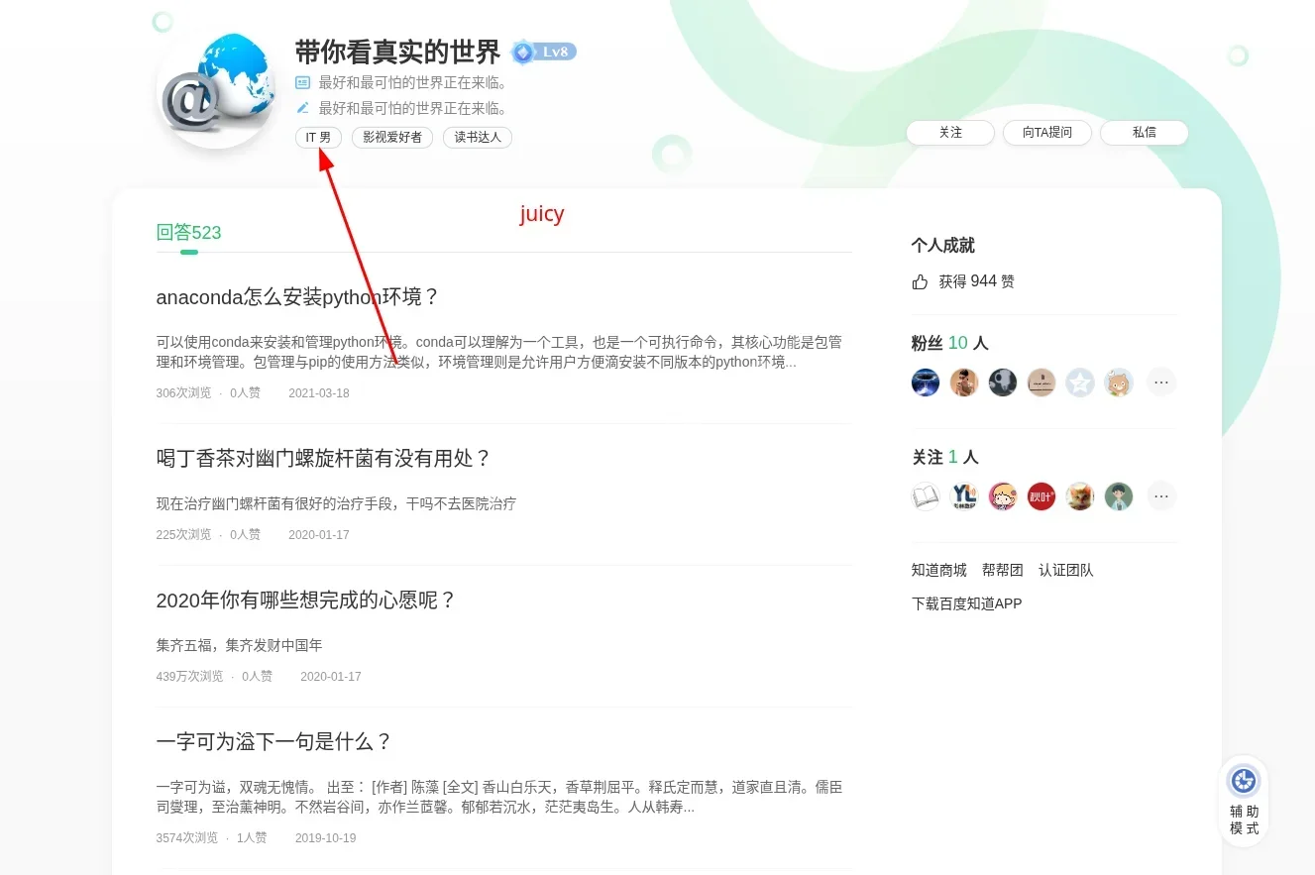Click the globe profile avatar
Screen dimensions: 1315x875
click(x=216, y=89)
